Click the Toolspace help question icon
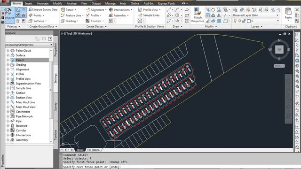The image size is (301, 169). (x=50, y=39)
